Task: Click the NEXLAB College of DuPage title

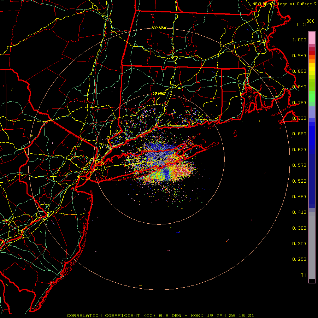Action: [x=284, y=4]
